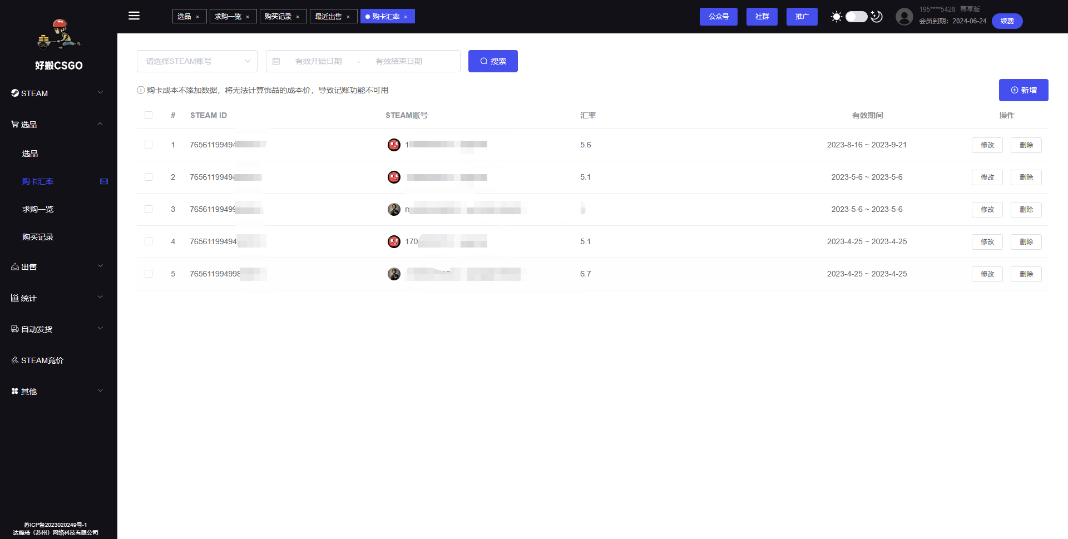Viewport: 1068px width, 539px height.
Task: Click the 公众号 button
Action: point(719,17)
